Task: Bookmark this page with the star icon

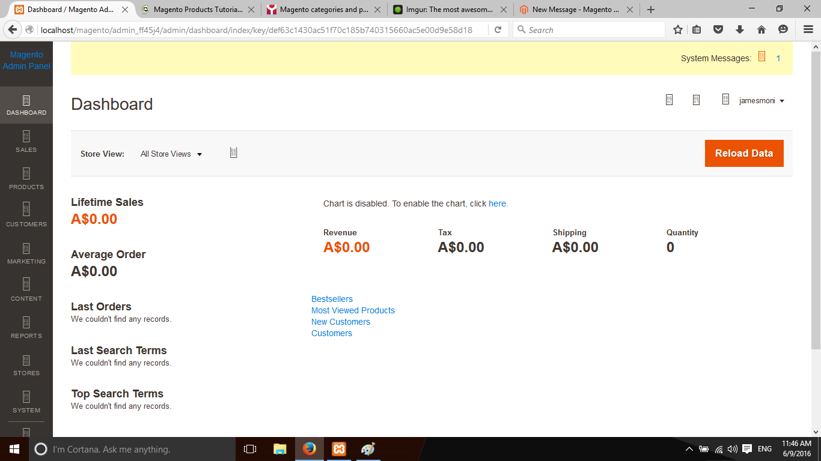Action: (678, 29)
